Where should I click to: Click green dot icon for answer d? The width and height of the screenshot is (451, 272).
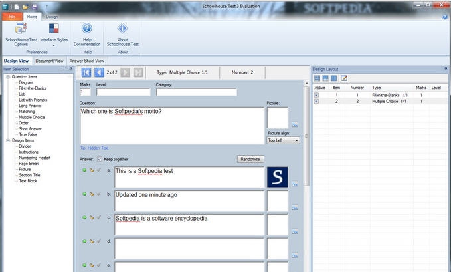tap(84, 241)
